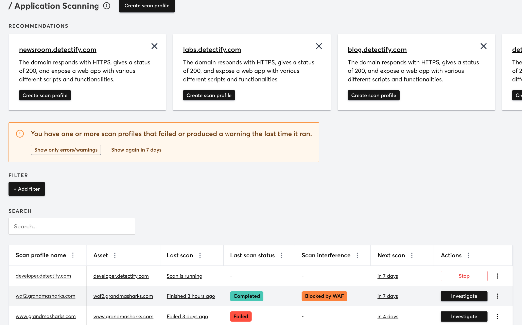The width and height of the screenshot is (524, 325).
Task: Open column menu for Last scan
Action: pyautogui.click(x=200, y=255)
